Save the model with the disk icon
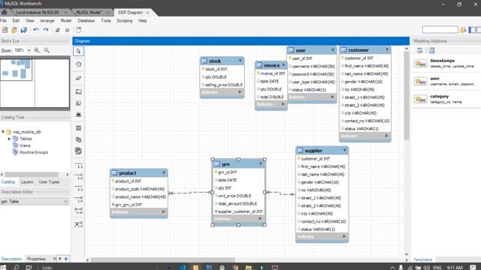This screenshot has width=481, height=270. pyautogui.click(x=23, y=30)
